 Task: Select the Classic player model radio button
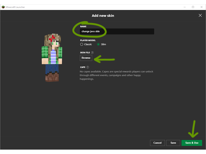tap(82, 44)
